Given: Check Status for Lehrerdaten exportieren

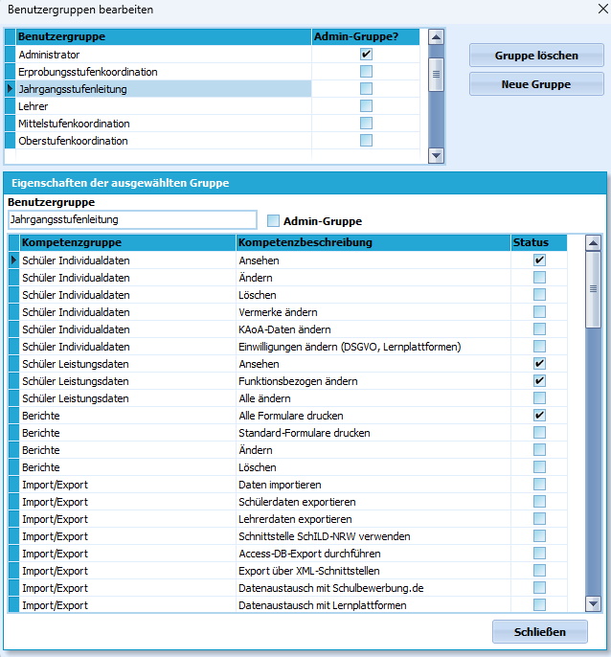Looking at the screenshot, I should (539, 519).
